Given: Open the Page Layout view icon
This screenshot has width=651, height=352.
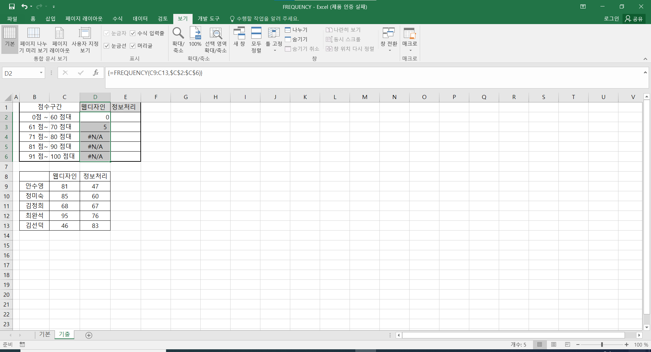Looking at the screenshot, I should [59, 33].
